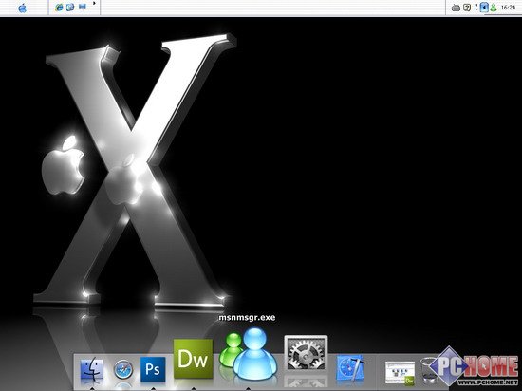Open the help question-mark tray icon
The width and height of the screenshot is (522, 391).
click(467, 8)
